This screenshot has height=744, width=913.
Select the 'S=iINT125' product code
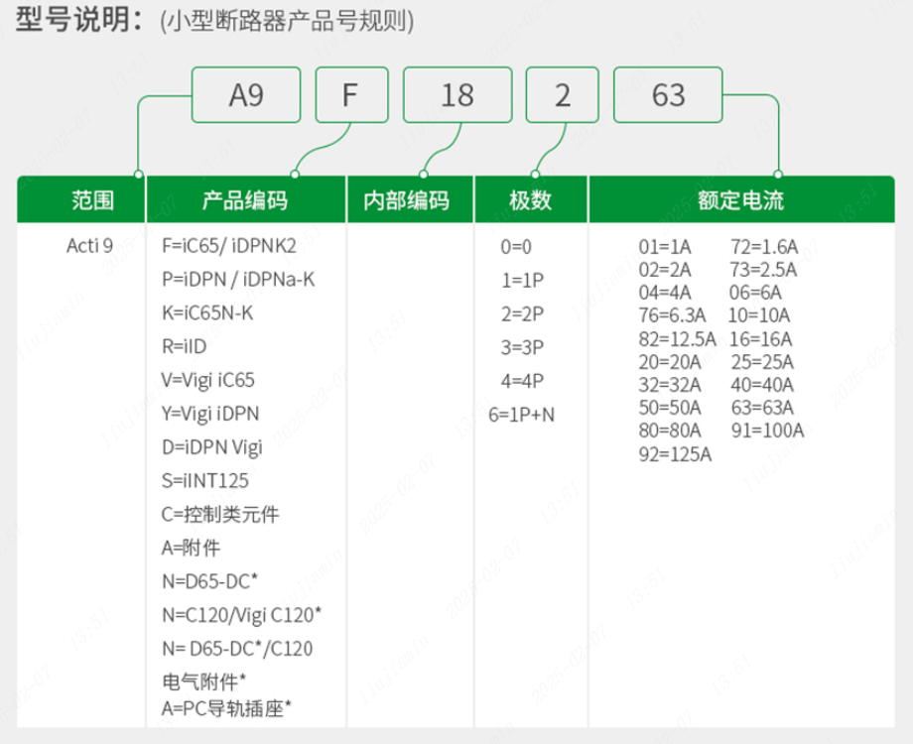tap(205, 481)
